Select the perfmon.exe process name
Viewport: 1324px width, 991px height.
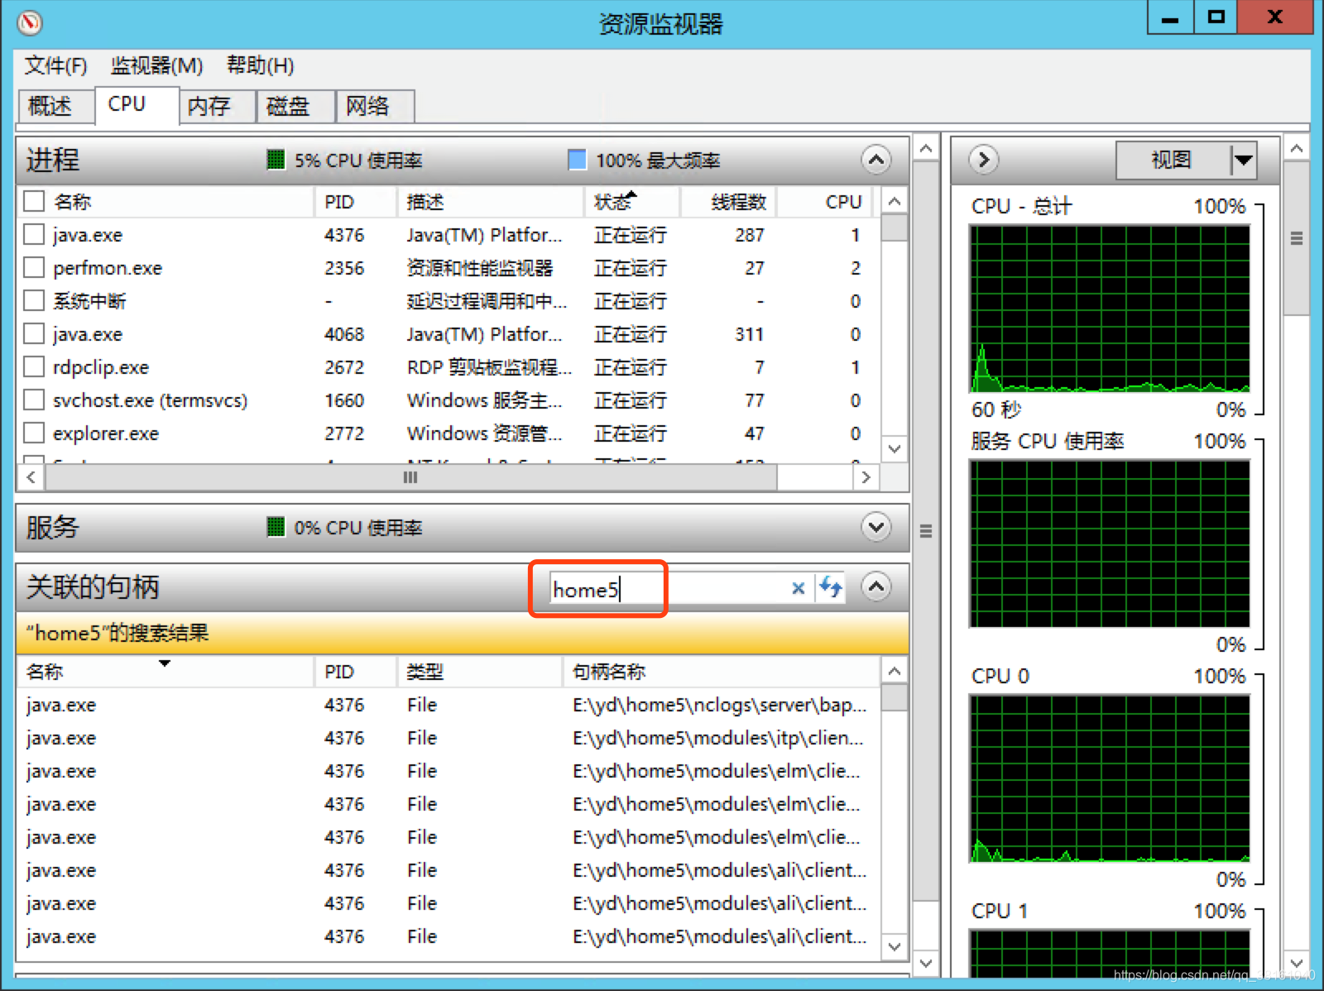click(x=108, y=268)
